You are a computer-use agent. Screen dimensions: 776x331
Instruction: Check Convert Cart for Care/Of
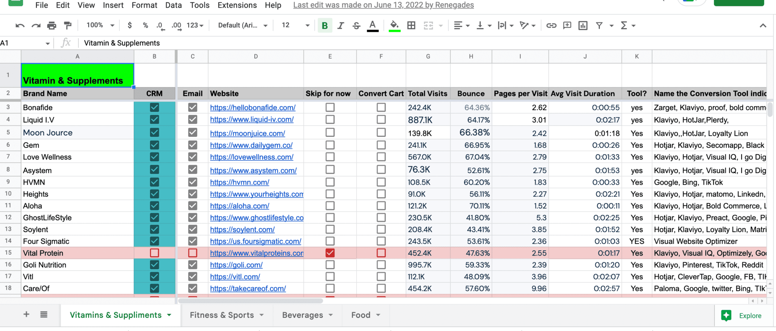(381, 288)
